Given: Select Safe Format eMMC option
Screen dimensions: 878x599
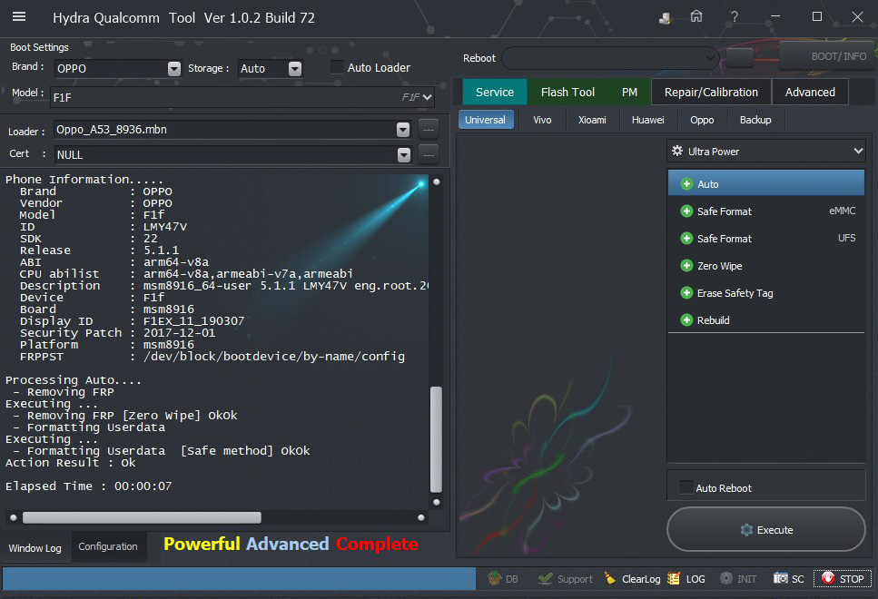Looking at the screenshot, I should [766, 211].
